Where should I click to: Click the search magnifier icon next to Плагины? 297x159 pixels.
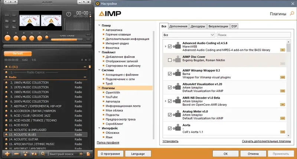pyautogui.click(x=292, y=13)
